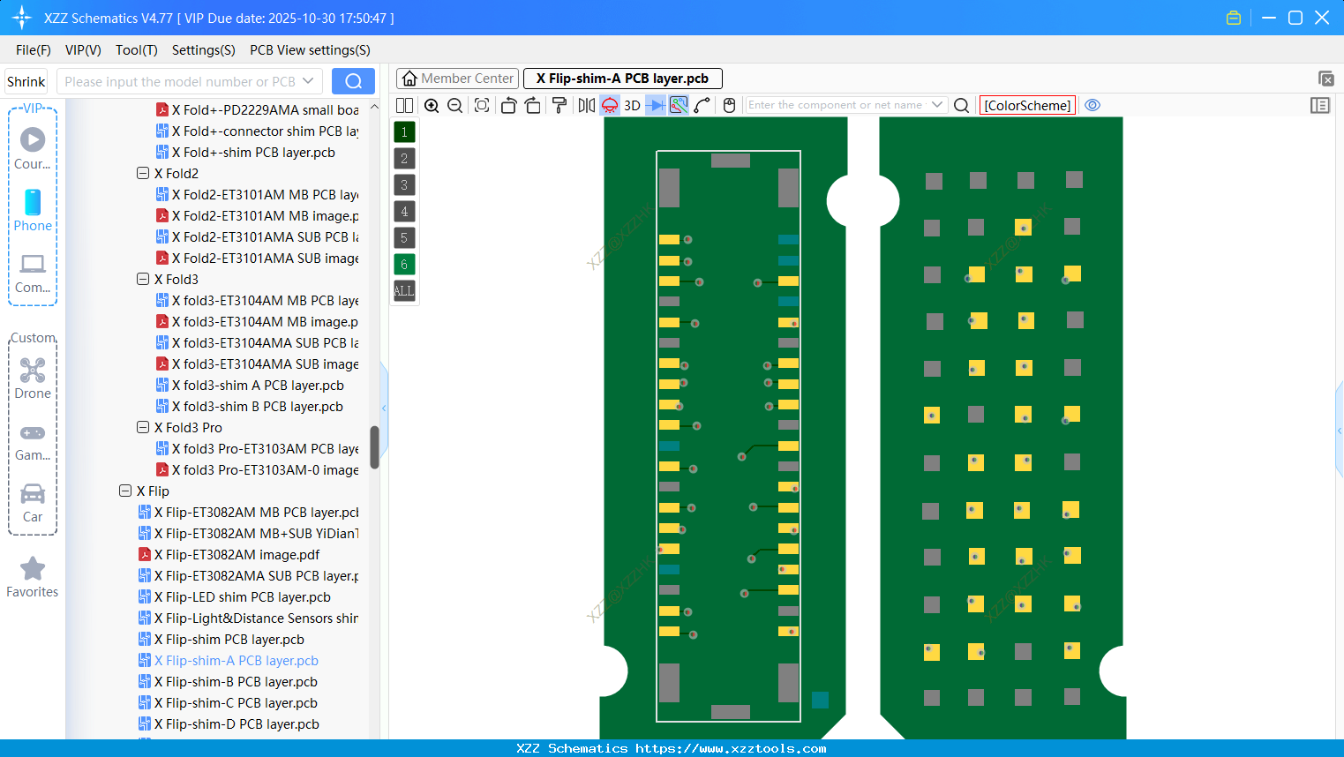1344x757 pixels.
Task: Collapse the X Flip tree group
Action: 125,491
